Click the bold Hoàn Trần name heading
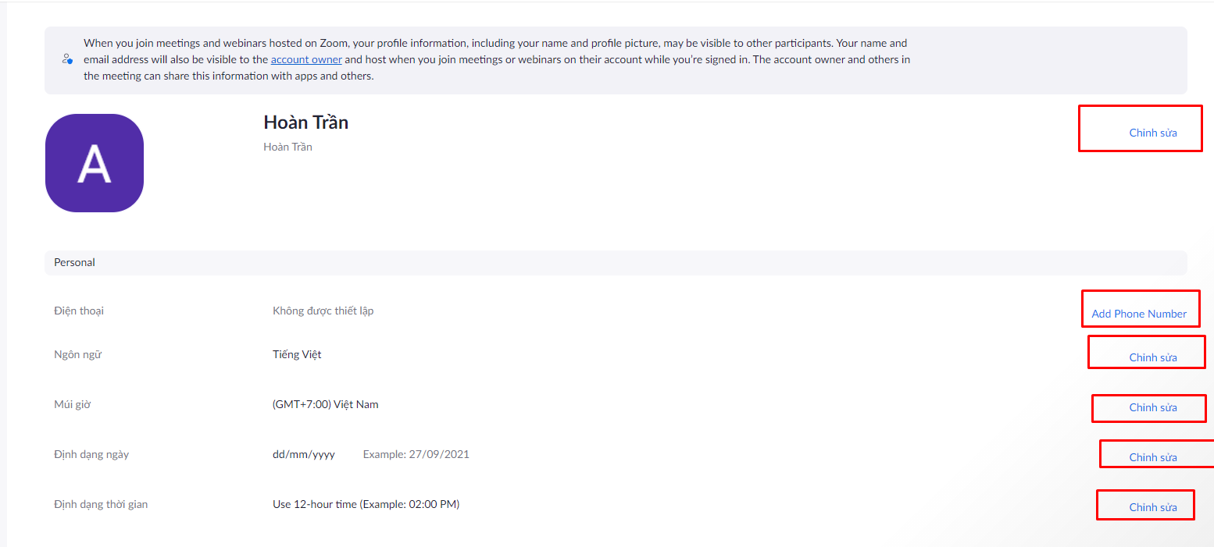 tap(306, 123)
